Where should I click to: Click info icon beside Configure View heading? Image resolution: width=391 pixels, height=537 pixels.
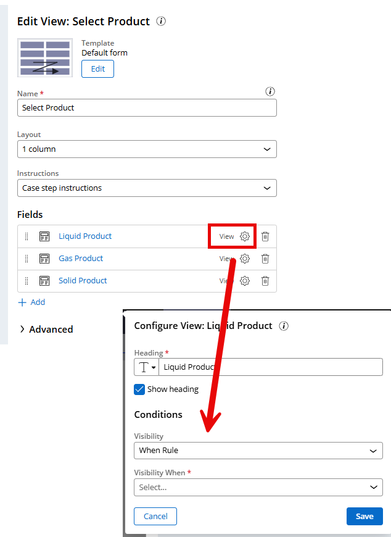point(284,326)
